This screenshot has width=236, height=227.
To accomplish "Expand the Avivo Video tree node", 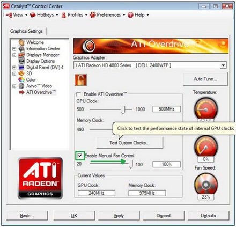I will coord(14,86).
